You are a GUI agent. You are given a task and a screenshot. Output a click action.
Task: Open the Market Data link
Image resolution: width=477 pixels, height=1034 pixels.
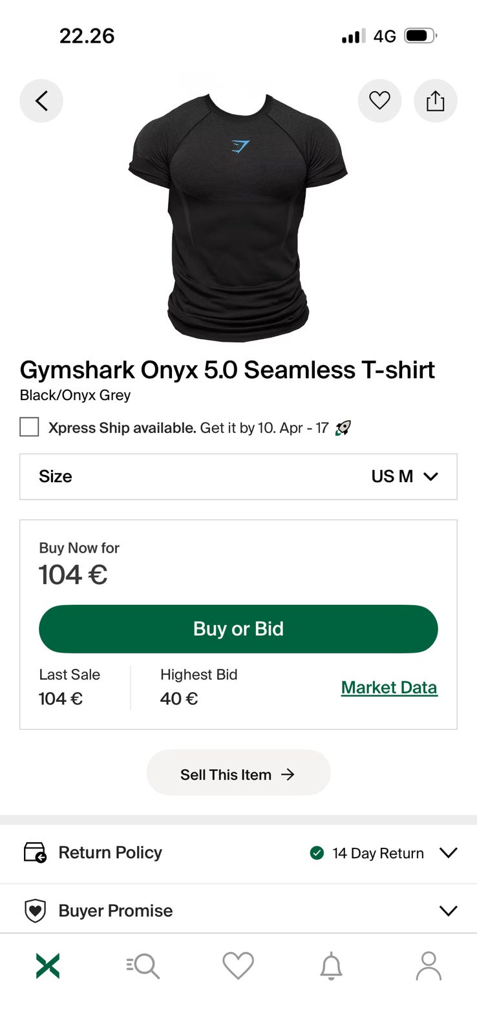pos(389,688)
